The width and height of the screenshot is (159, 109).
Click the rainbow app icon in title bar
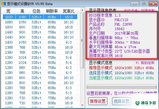tap(4, 4)
